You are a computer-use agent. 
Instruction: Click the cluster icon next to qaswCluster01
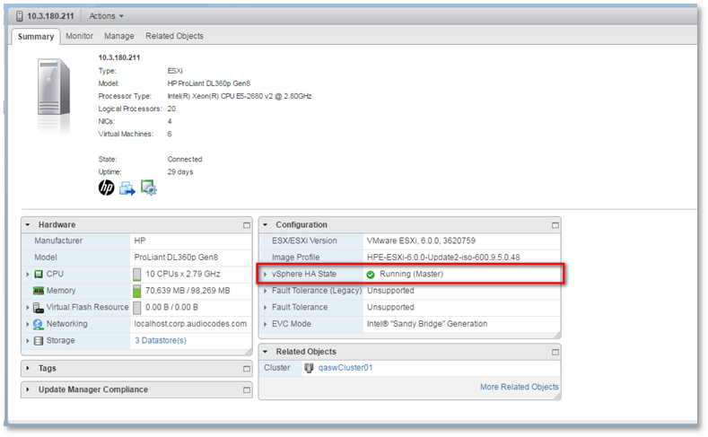coord(310,368)
